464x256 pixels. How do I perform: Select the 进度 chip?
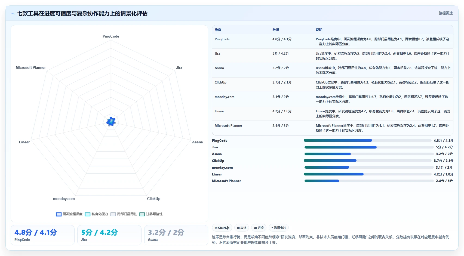tap(259, 228)
